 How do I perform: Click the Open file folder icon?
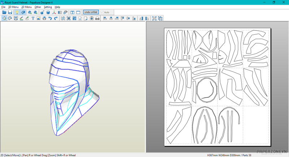tap(4, 12)
